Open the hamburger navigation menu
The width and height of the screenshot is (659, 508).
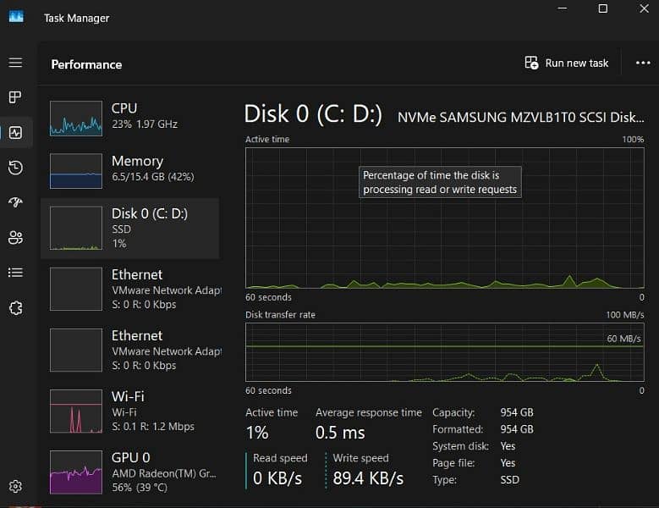pos(15,63)
